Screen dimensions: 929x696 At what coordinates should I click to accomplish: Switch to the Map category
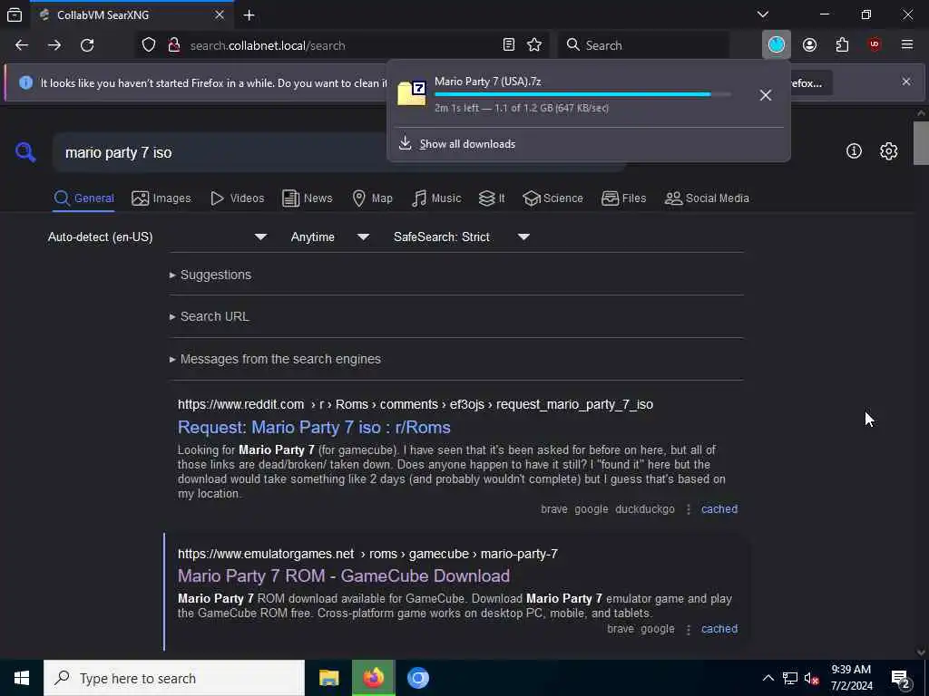(x=373, y=198)
